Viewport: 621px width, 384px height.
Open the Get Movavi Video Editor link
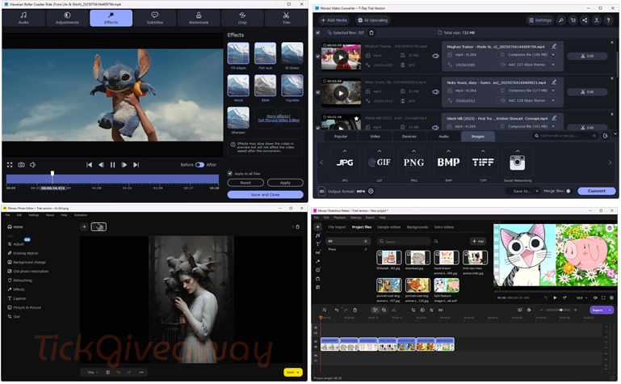pos(279,120)
